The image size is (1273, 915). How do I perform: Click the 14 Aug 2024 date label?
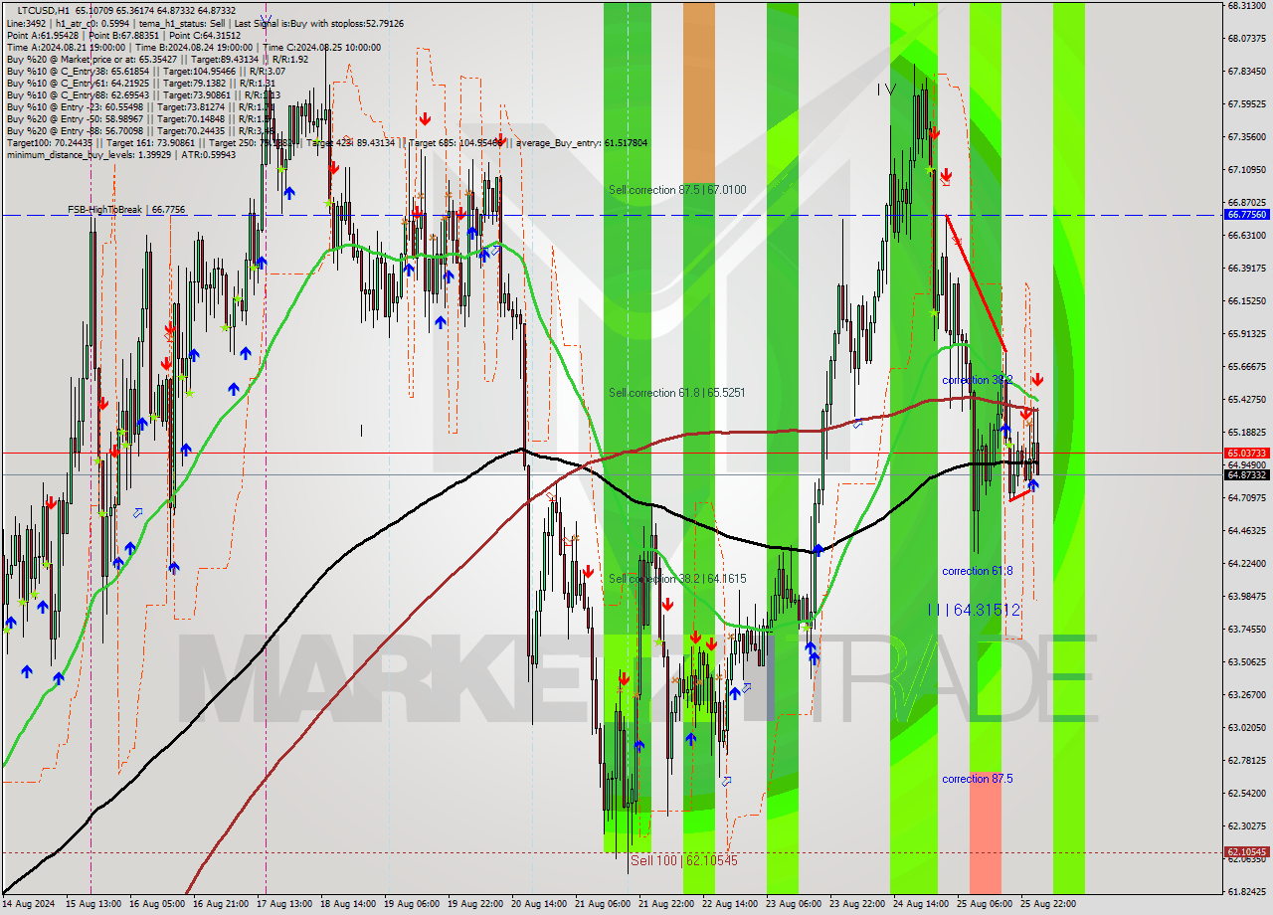click(x=30, y=904)
